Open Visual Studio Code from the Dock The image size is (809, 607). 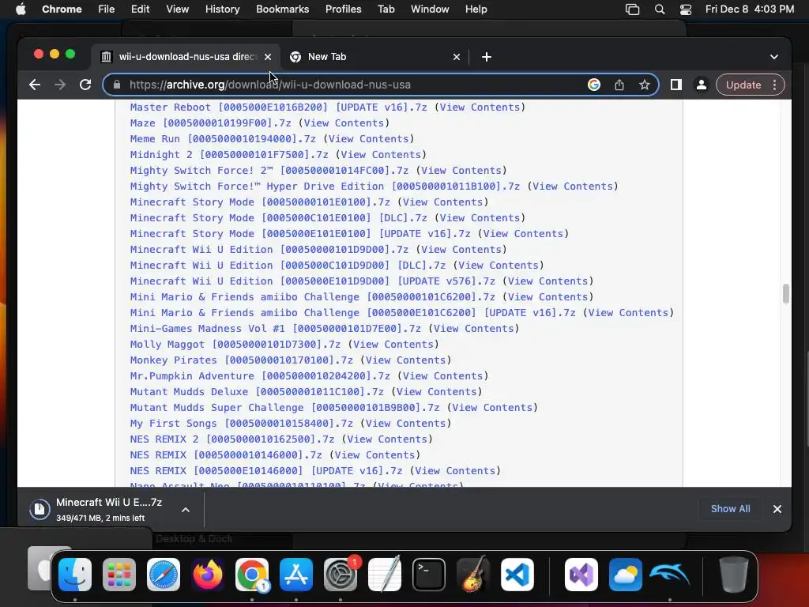pos(517,575)
